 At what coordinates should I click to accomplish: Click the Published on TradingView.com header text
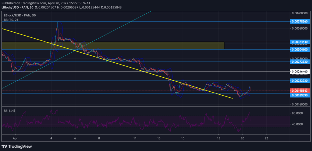(46, 3)
